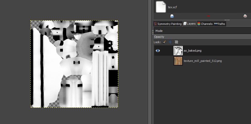Open the layer Mode dropdown

pos(202,31)
